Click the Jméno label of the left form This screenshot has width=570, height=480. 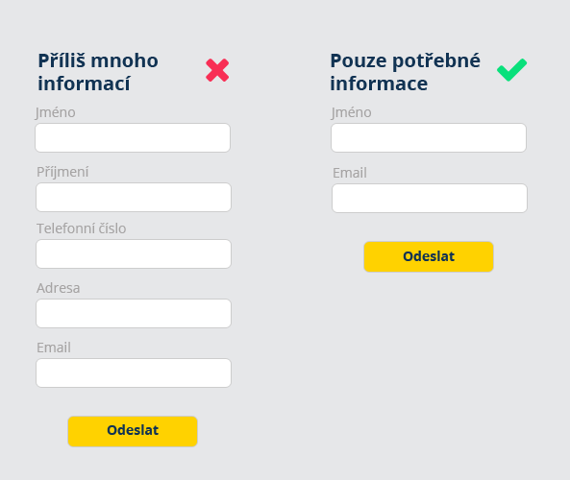(55, 112)
